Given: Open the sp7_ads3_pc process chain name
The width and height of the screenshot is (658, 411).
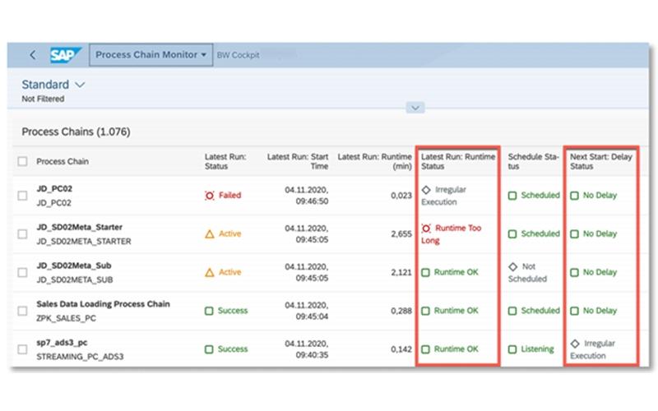Looking at the screenshot, I should coord(62,343).
